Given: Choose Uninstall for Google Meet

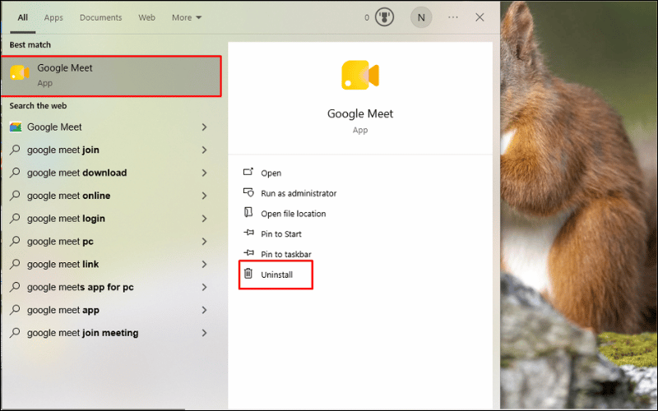Looking at the screenshot, I should (277, 275).
